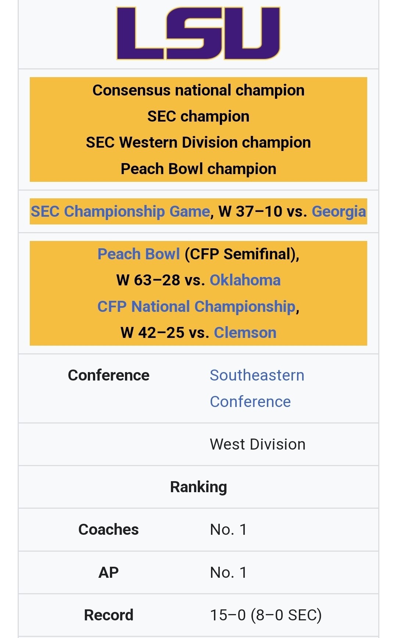
Task: Open the CFP National Championship link
Action: pyautogui.click(x=196, y=307)
